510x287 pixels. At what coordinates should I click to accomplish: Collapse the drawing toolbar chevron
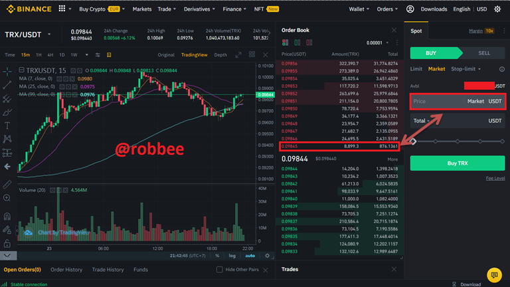7,256
